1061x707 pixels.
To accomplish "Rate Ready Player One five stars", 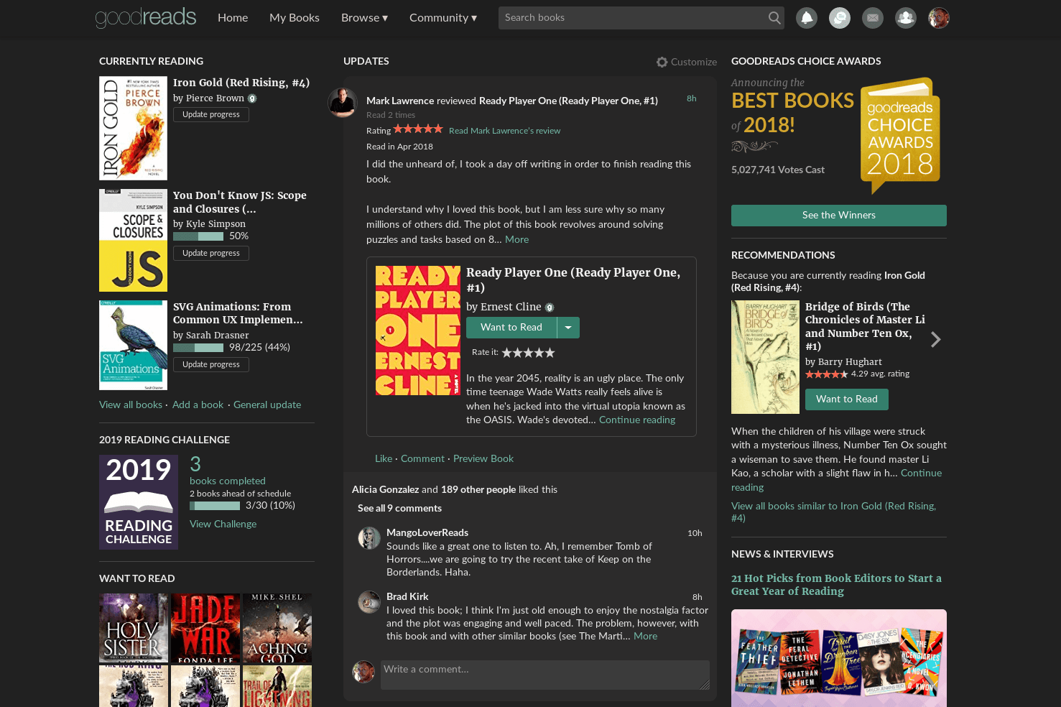I will [x=550, y=353].
